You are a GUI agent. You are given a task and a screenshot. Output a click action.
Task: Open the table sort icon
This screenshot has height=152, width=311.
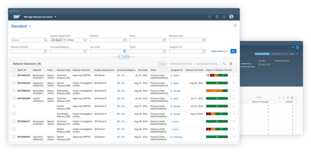coord(224,64)
